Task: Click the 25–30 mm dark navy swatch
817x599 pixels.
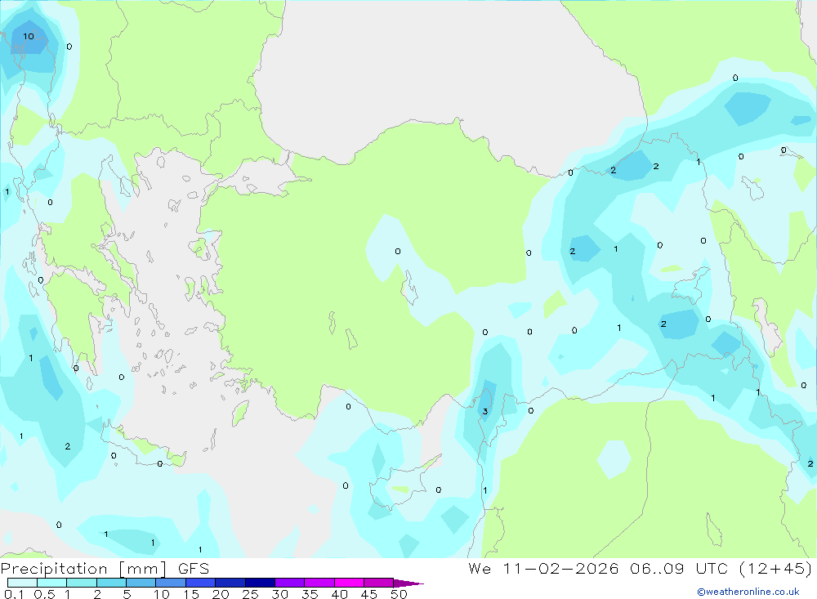Action: (x=260, y=583)
